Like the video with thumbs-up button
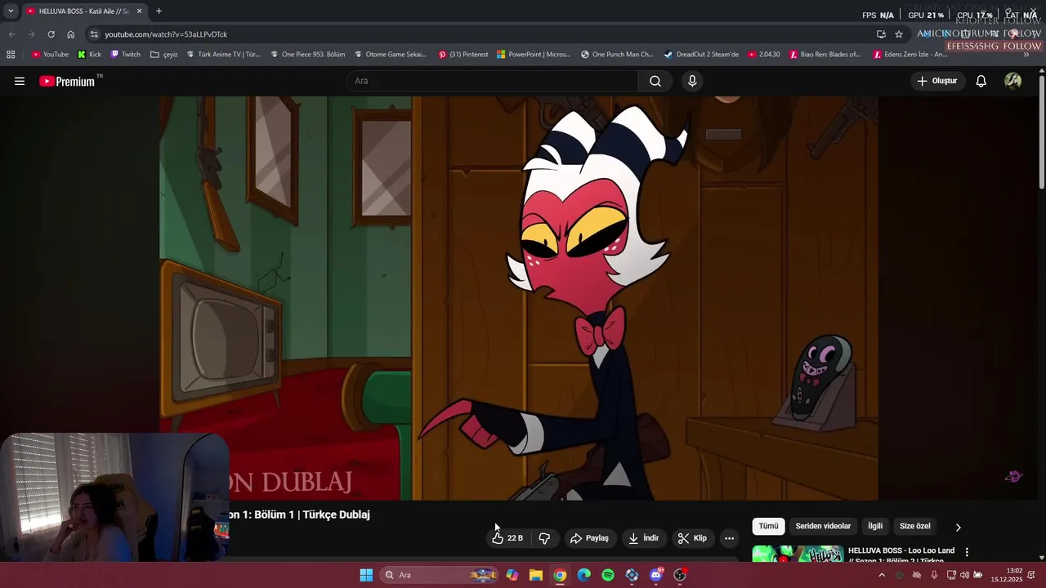The width and height of the screenshot is (1046, 588). click(507, 538)
